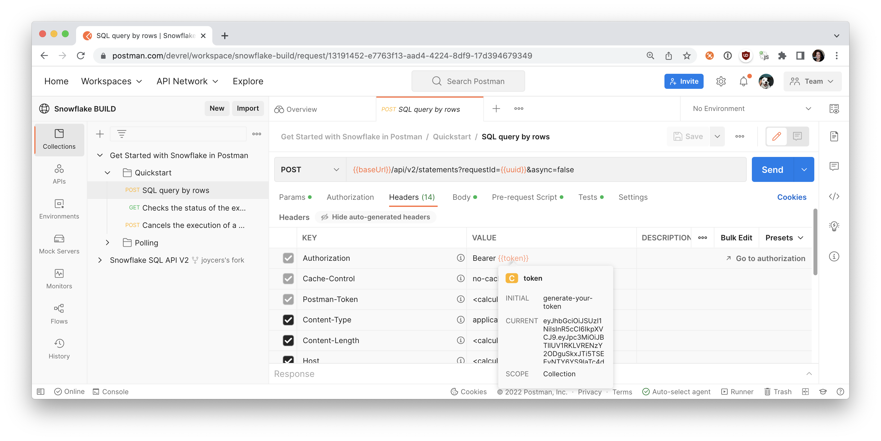Click the code snippet icon in right sidebar
The width and height of the screenshot is (881, 441).
834,196
